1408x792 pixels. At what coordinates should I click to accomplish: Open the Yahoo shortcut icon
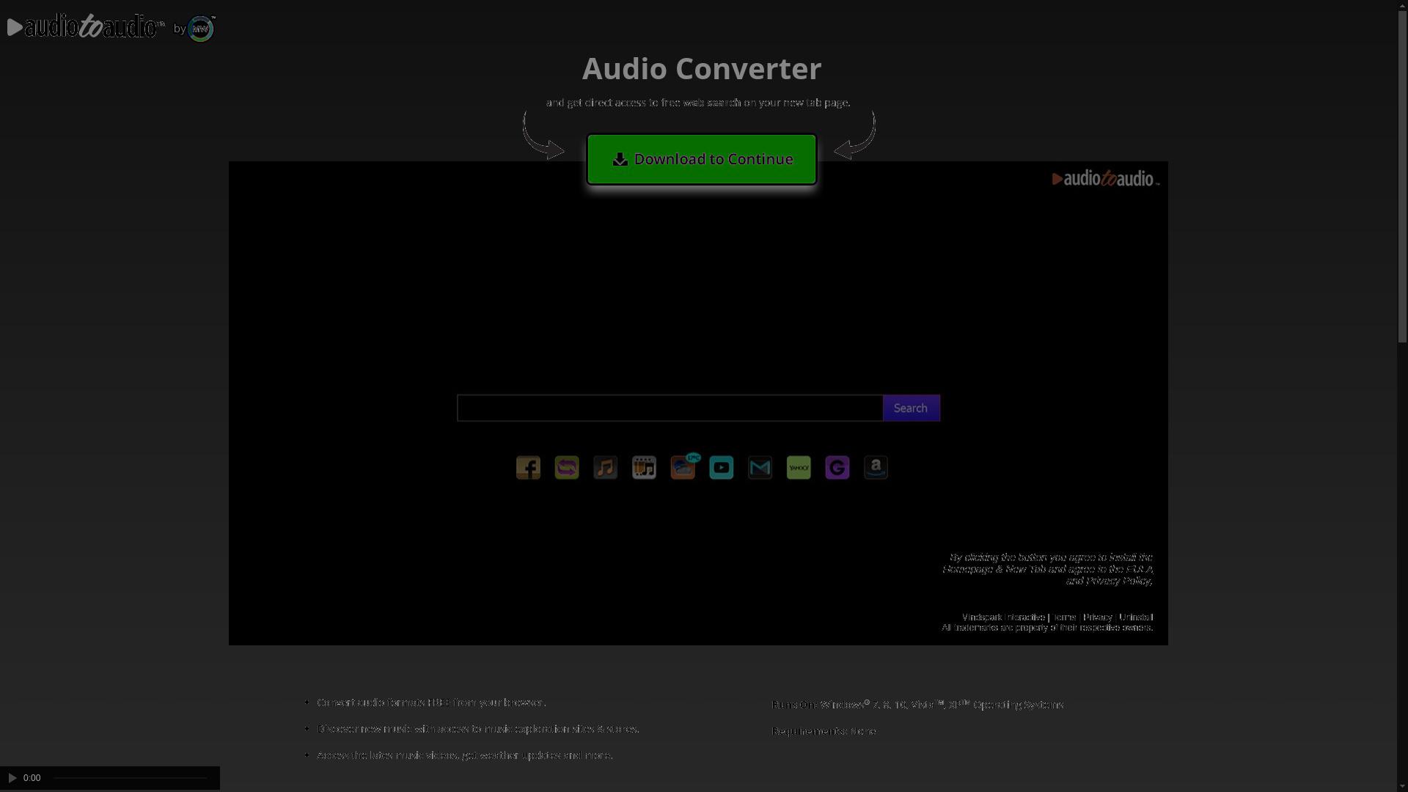pyautogui.click(x=799, y=468)
